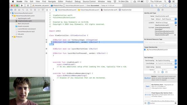The image size is (187, 105).
Task: Click the Name field ViewController.swift
Action: click(x=166, y=16)
